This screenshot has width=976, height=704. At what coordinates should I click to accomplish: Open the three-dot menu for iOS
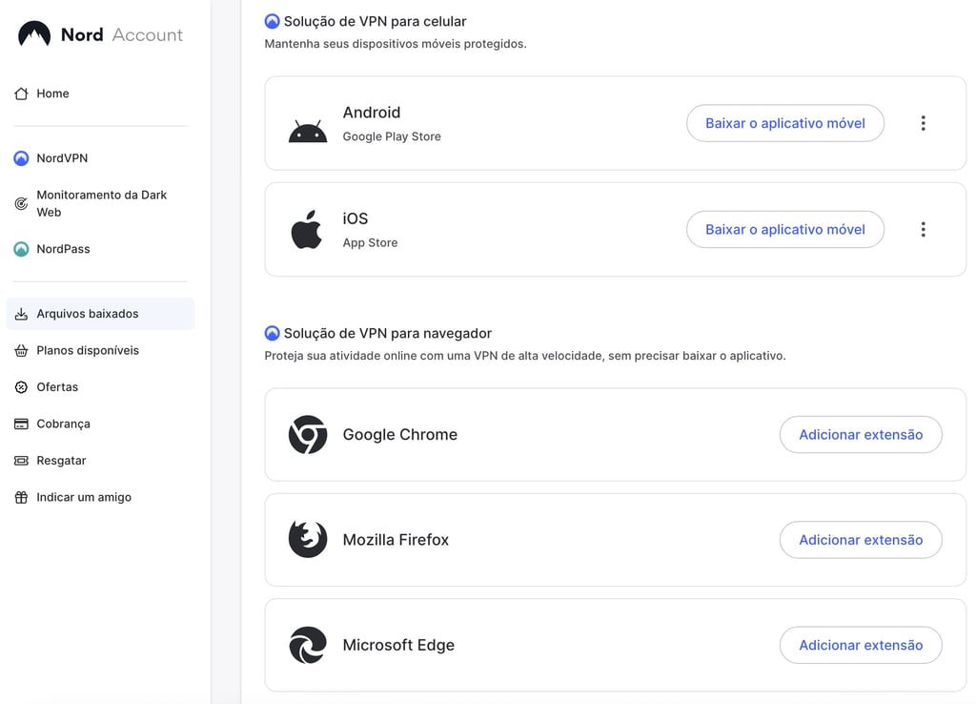[x=923, y=229]
